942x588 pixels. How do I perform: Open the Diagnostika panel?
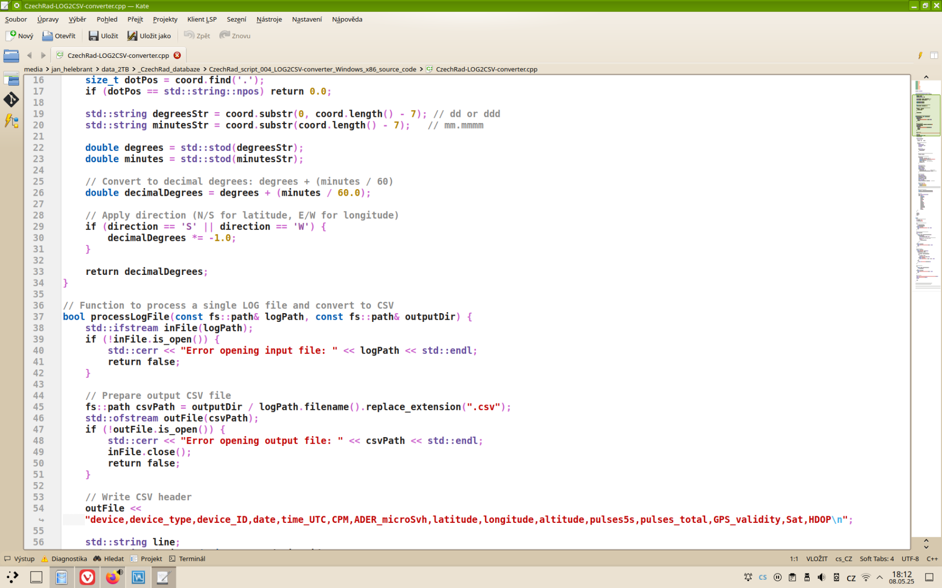coord(64,559)
